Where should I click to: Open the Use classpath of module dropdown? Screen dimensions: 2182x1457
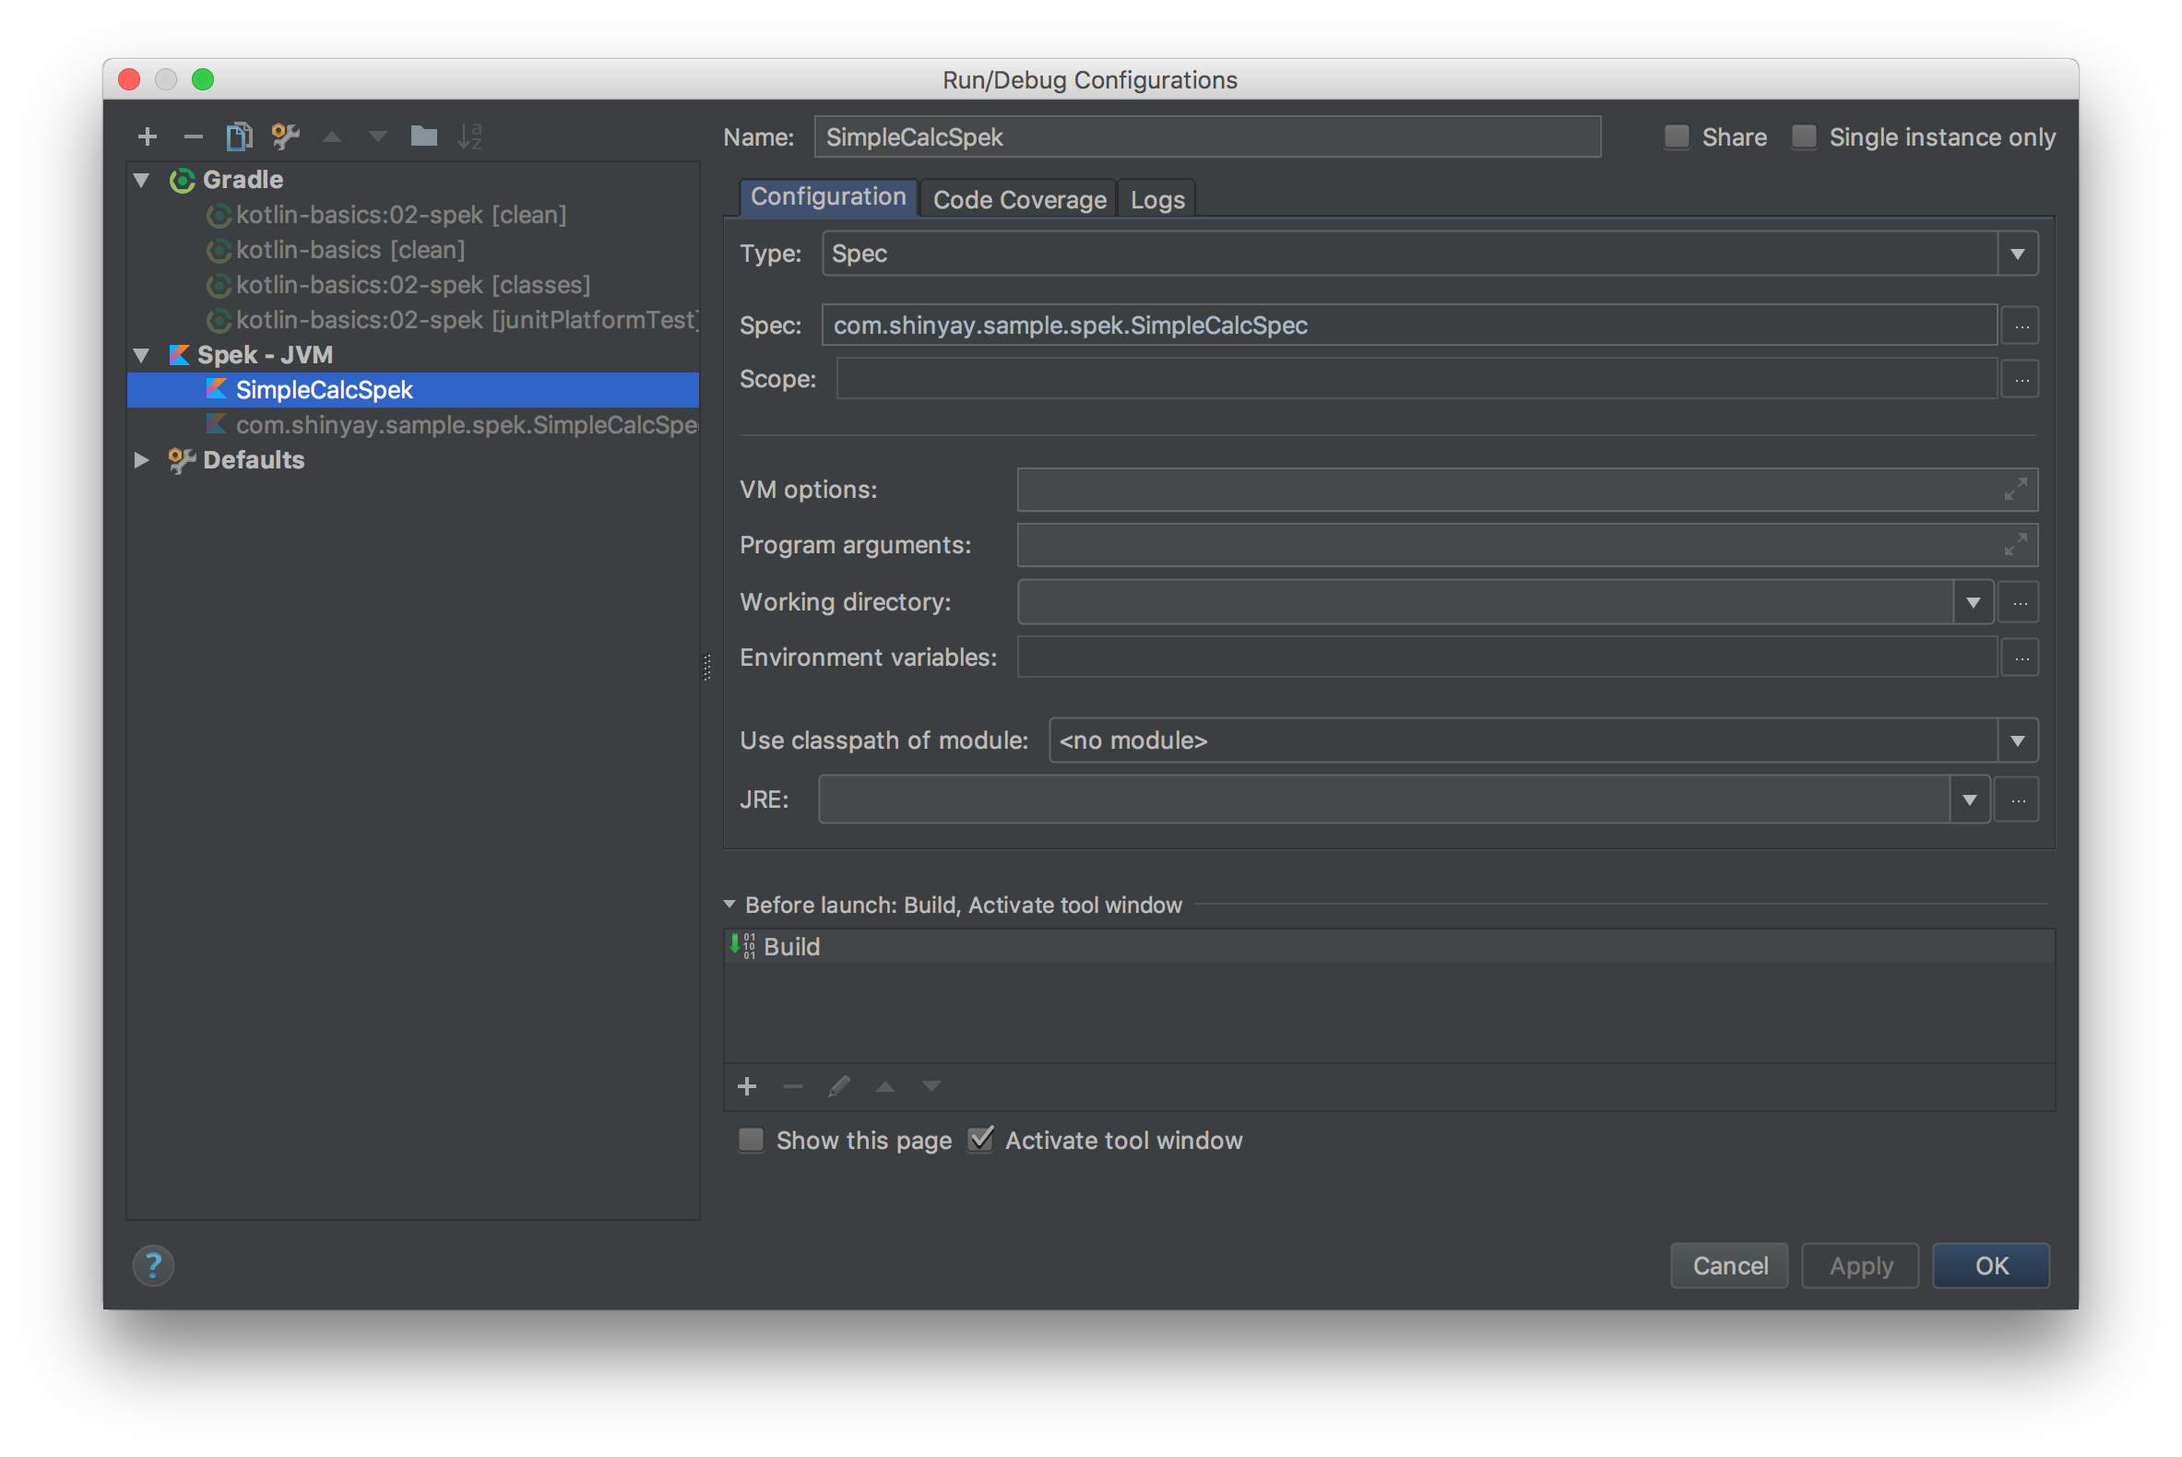(x=2017, y=740)
